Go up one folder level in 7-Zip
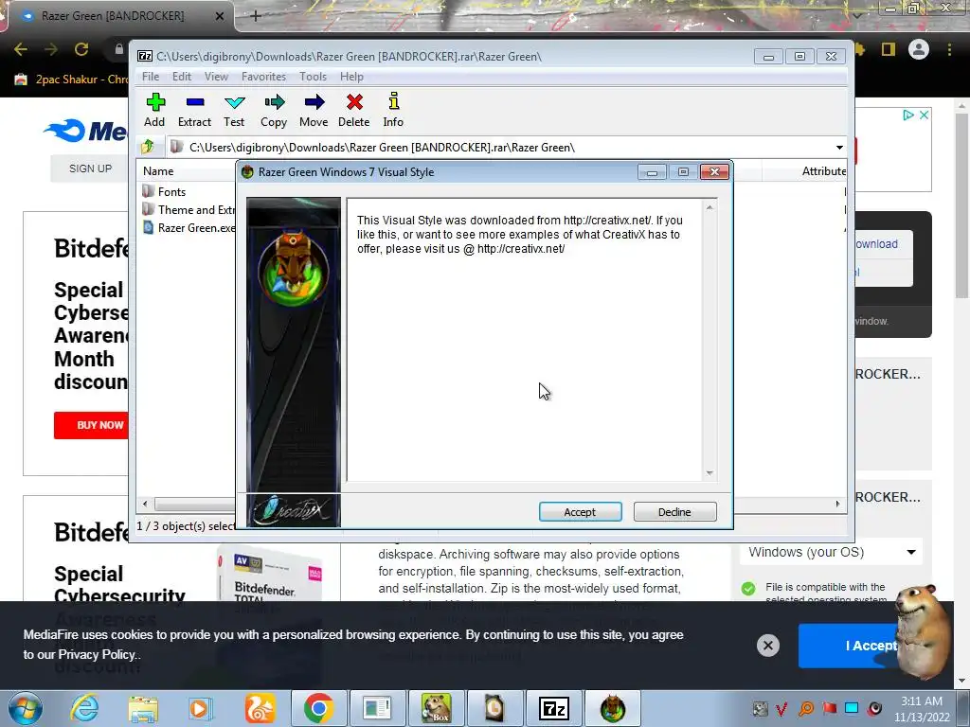 pyautogui.click(x=148, y=147)
